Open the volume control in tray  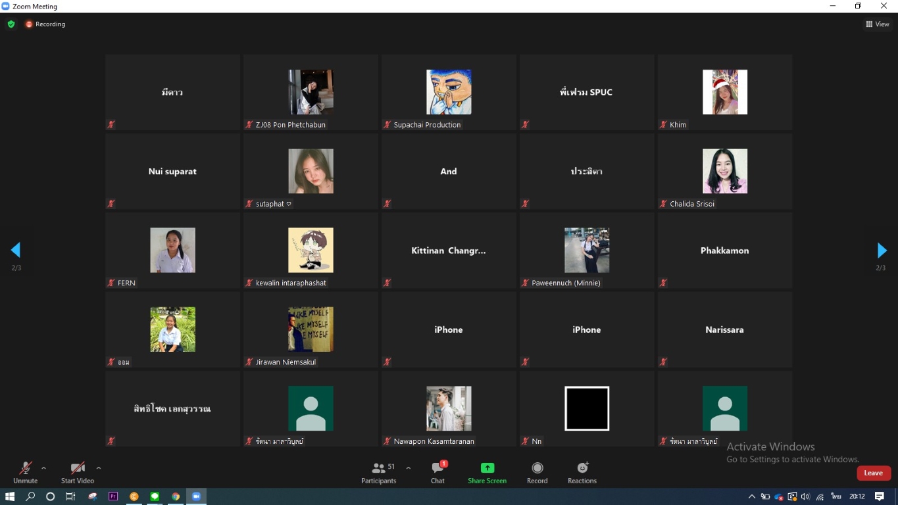point(806,496)
